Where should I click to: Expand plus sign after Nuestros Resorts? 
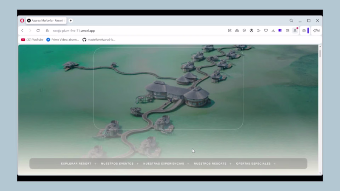coord(230,164)
